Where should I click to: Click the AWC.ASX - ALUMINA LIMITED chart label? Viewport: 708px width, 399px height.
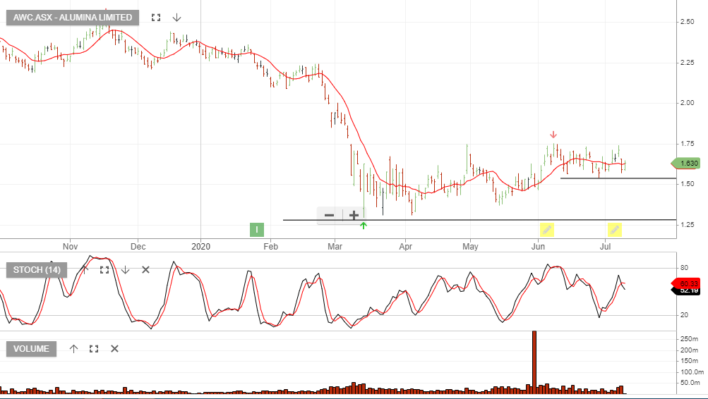click(x=73, y=18)
